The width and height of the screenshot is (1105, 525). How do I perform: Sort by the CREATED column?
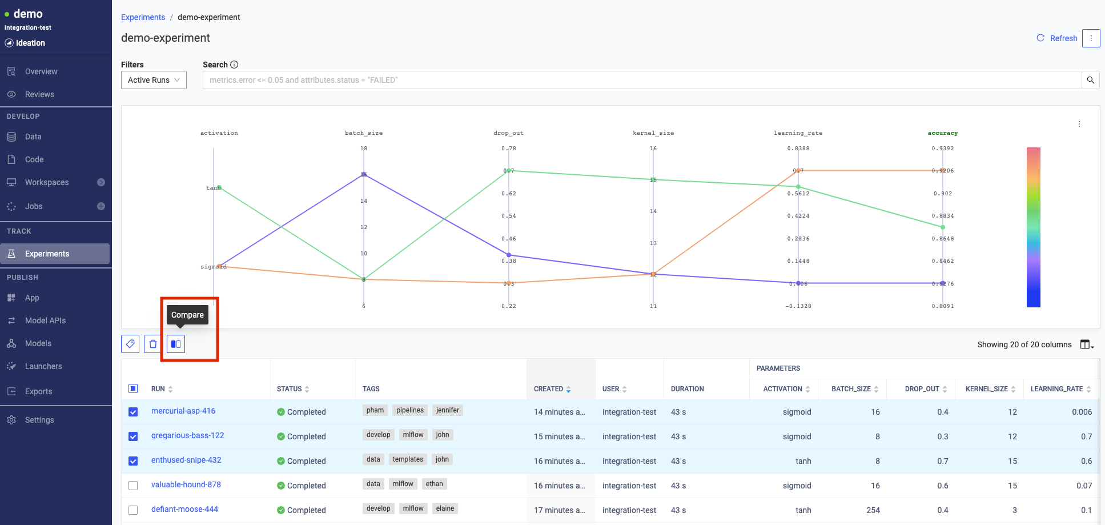[x=568, y=389]
